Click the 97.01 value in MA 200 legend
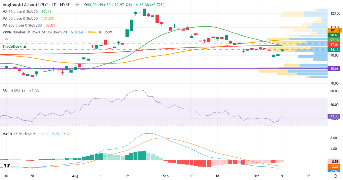The height and width of the screenshot is (180, 343). [x=51, y=25]
